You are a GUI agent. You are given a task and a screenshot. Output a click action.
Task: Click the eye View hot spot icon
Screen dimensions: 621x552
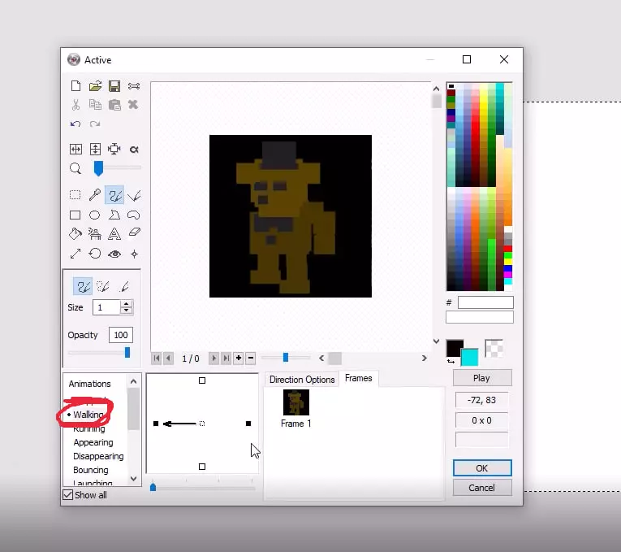114,254
